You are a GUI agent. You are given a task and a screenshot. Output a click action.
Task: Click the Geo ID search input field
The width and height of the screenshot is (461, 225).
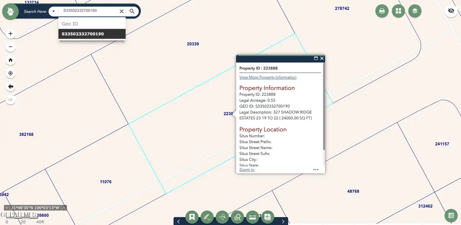click(88, 11)
